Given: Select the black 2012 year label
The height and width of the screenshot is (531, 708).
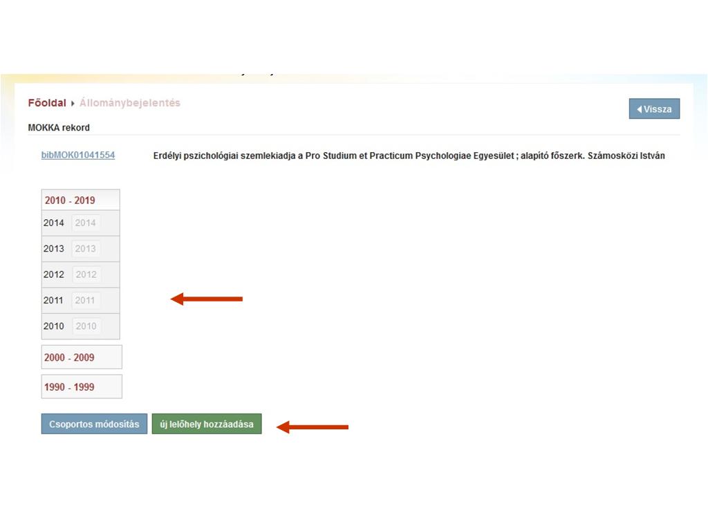Looking at the screenshot, I should click(x=54, y=274).
